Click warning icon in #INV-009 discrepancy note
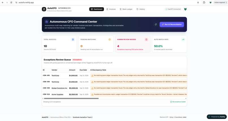This screenshot has height=121, width=228. tap(92, 88)
